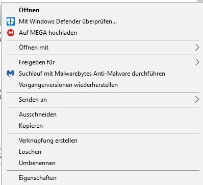
Task: Click the Windows Defender shield icon
Action: point(11,21)
